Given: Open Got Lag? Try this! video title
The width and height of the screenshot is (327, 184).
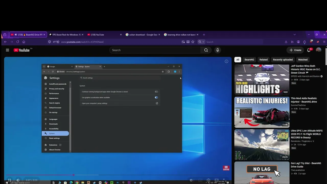Looking at the screenshot, I should click(x=306, y=165).
